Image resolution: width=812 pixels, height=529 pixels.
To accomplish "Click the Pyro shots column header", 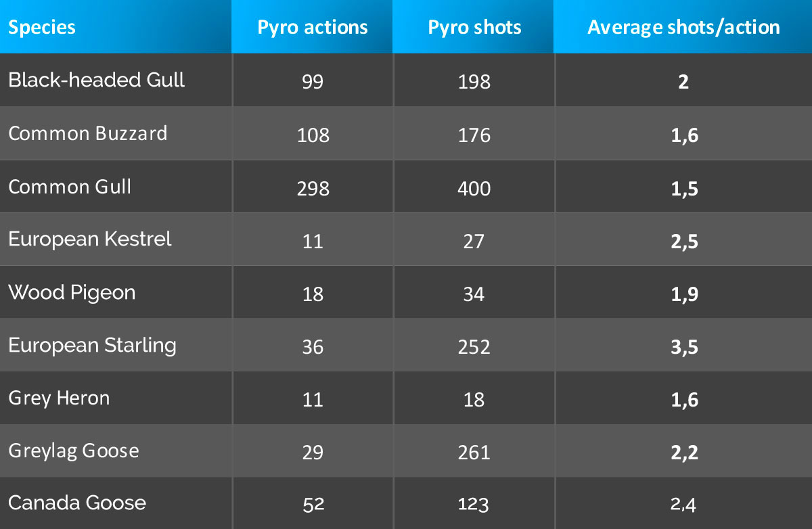I will pos(474,28).
